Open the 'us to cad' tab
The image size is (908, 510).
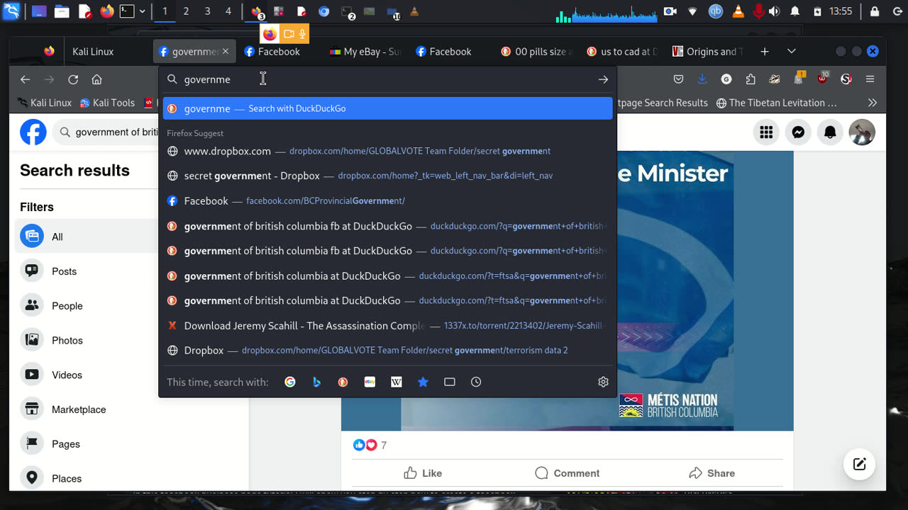622,52
